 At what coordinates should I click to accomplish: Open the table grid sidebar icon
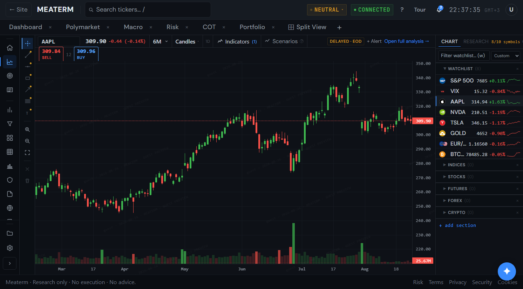click(10, 152)
